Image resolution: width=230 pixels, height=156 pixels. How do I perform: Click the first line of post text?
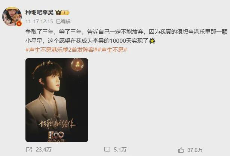click(126, 32)
